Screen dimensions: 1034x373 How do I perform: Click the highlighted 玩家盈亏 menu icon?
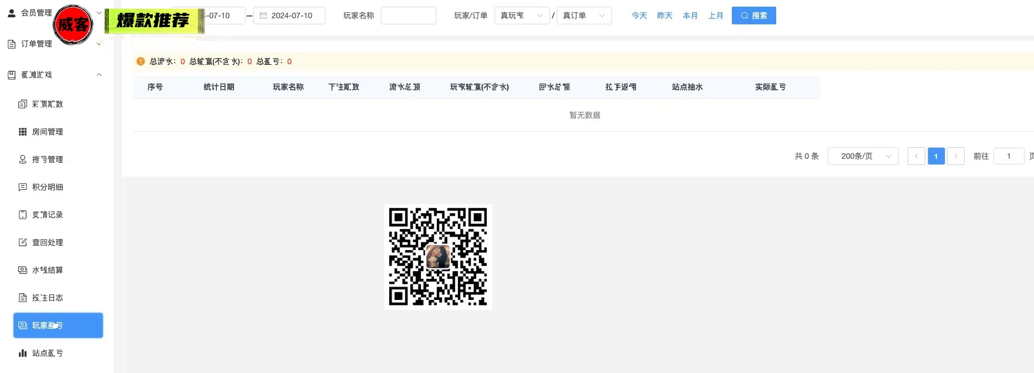pyautogui.click(x=23, y=325)
